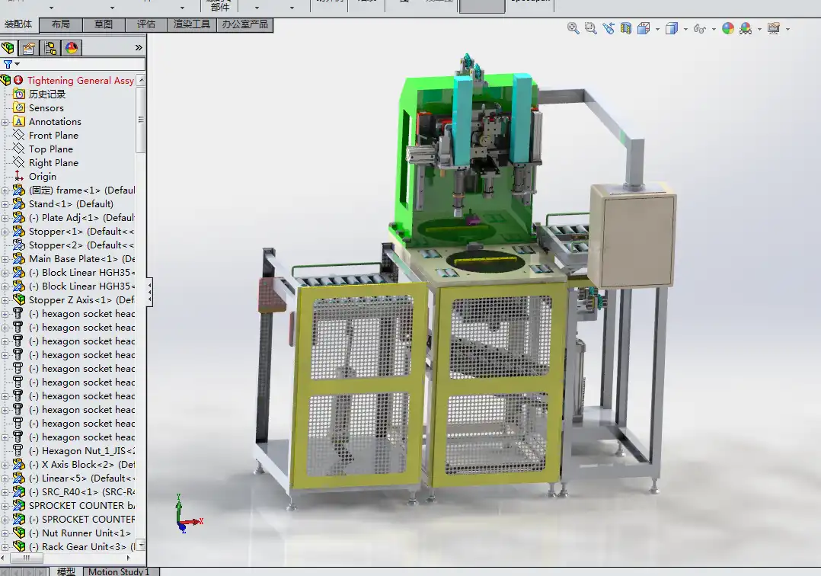821x576 pixels.
Task: Click the panel collapse handle on tree edge
Action: (x=150, y=292)
